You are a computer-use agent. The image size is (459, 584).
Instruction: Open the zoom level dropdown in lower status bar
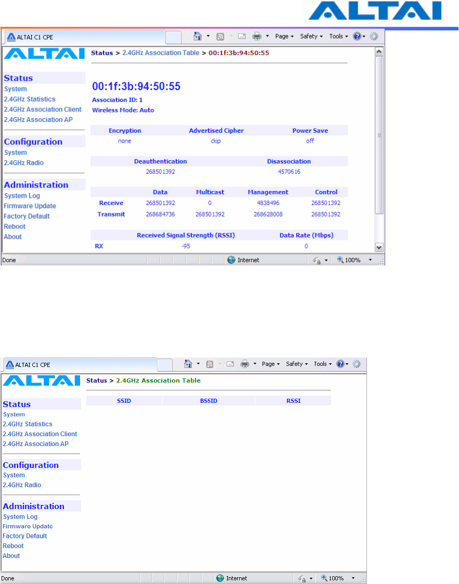(353, 578)
